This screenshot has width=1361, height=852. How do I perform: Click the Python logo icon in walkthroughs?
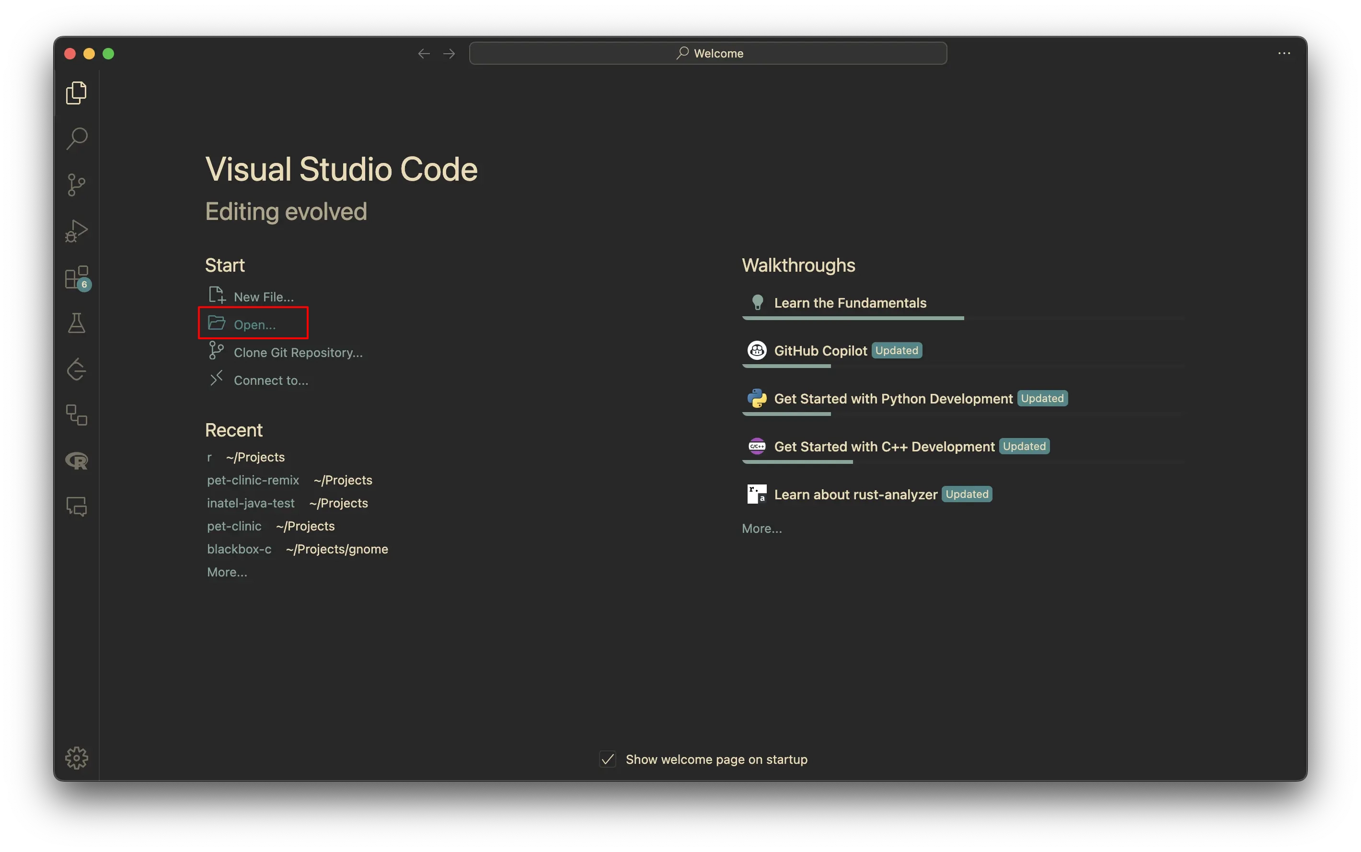[757, 398]
